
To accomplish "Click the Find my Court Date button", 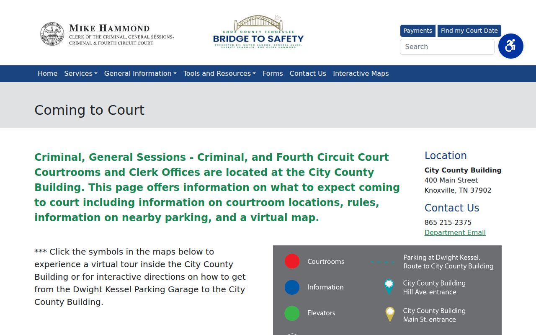I will point(469,31).
